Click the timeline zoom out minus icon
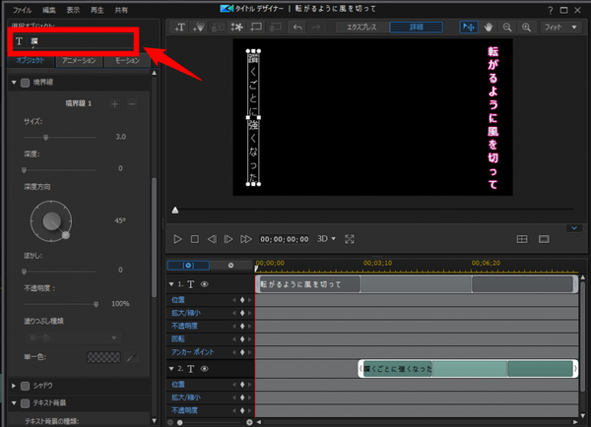 (170, 422)
